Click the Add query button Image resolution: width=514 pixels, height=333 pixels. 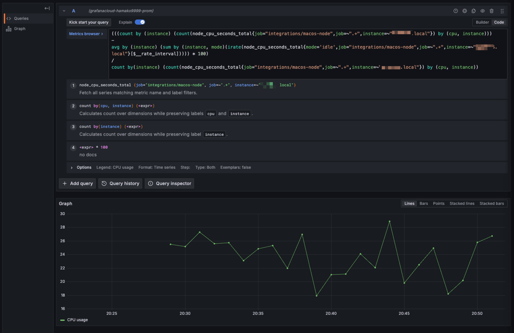tap(77, 183)
